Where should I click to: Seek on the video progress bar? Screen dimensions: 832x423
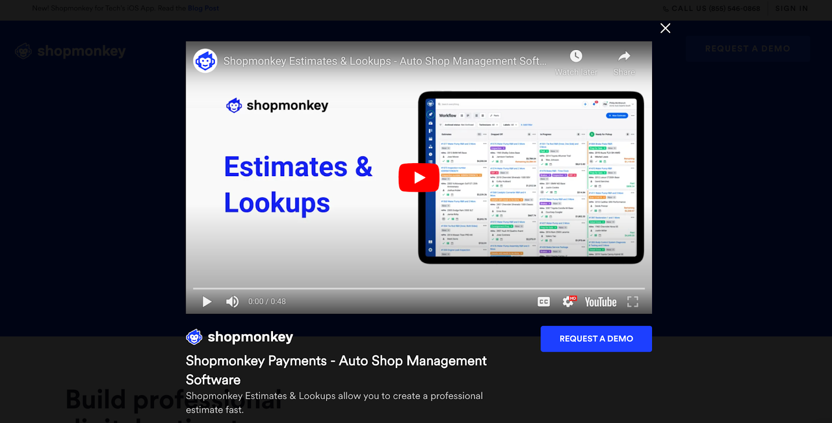(x=419, y=288)
